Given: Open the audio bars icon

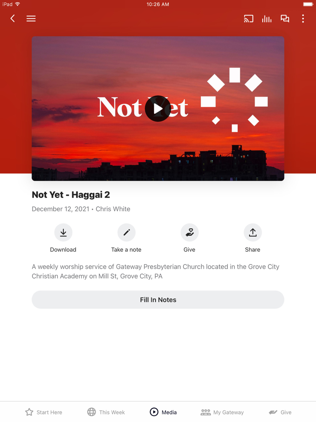Looking at the screenshot, I should pos(267,19).
